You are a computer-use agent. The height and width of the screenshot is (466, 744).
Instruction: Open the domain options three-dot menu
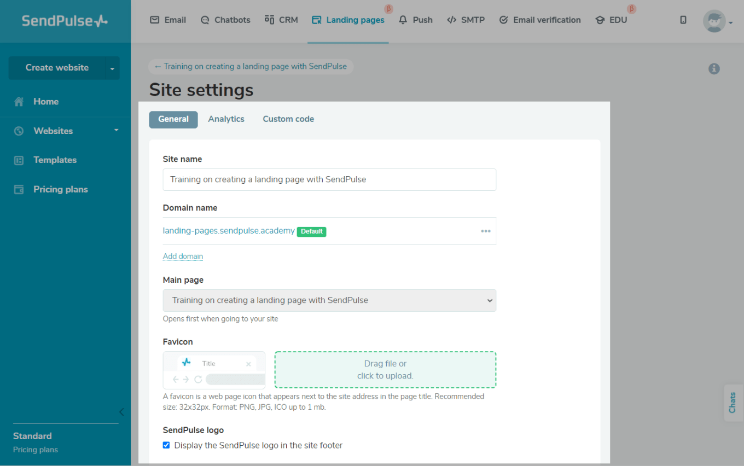coord(486,231)
